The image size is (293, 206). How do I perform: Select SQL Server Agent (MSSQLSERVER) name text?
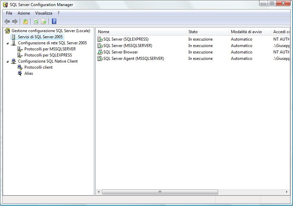tap(134, 59)
